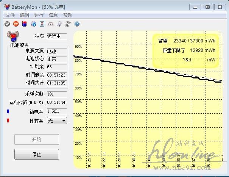
Task: Click the BatteryMon app icon in title bar
Action: pos(7,7)
